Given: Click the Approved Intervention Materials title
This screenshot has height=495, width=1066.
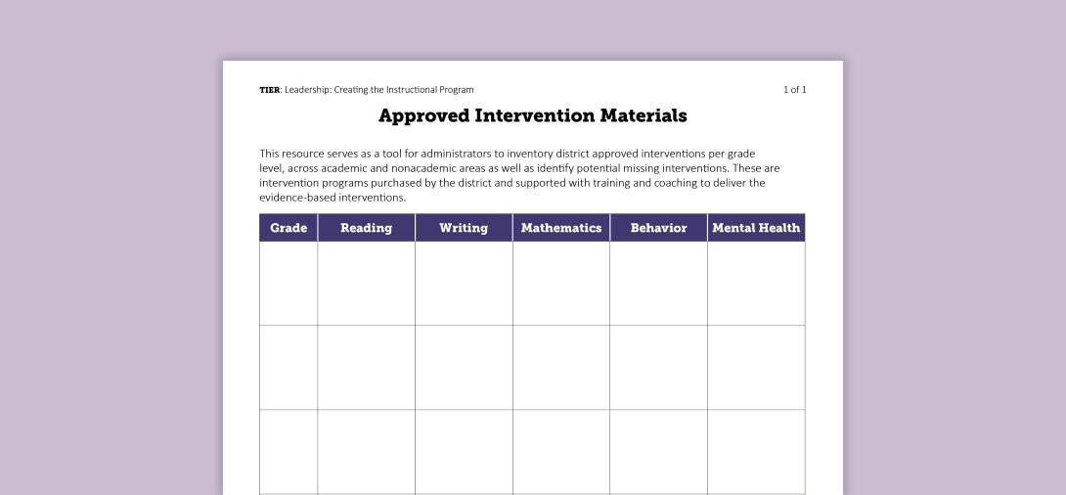Looking at the screenshot, I should pos(533,115).
